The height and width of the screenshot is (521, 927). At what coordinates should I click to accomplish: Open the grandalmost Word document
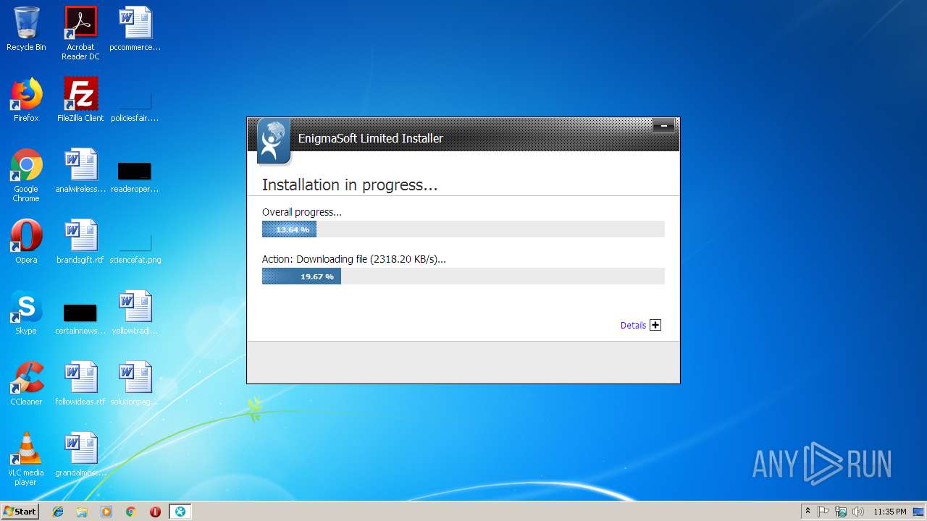80,454
